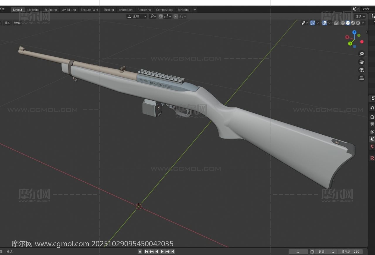Image resolution: width=375 pixels, height=255 pixels.
Task: Open the viewport shading options arrow
Action: point(363,23)
